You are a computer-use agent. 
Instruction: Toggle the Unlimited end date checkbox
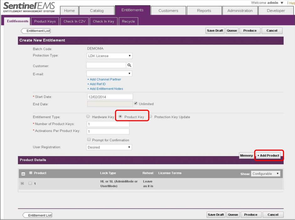(x=136, y=103)
